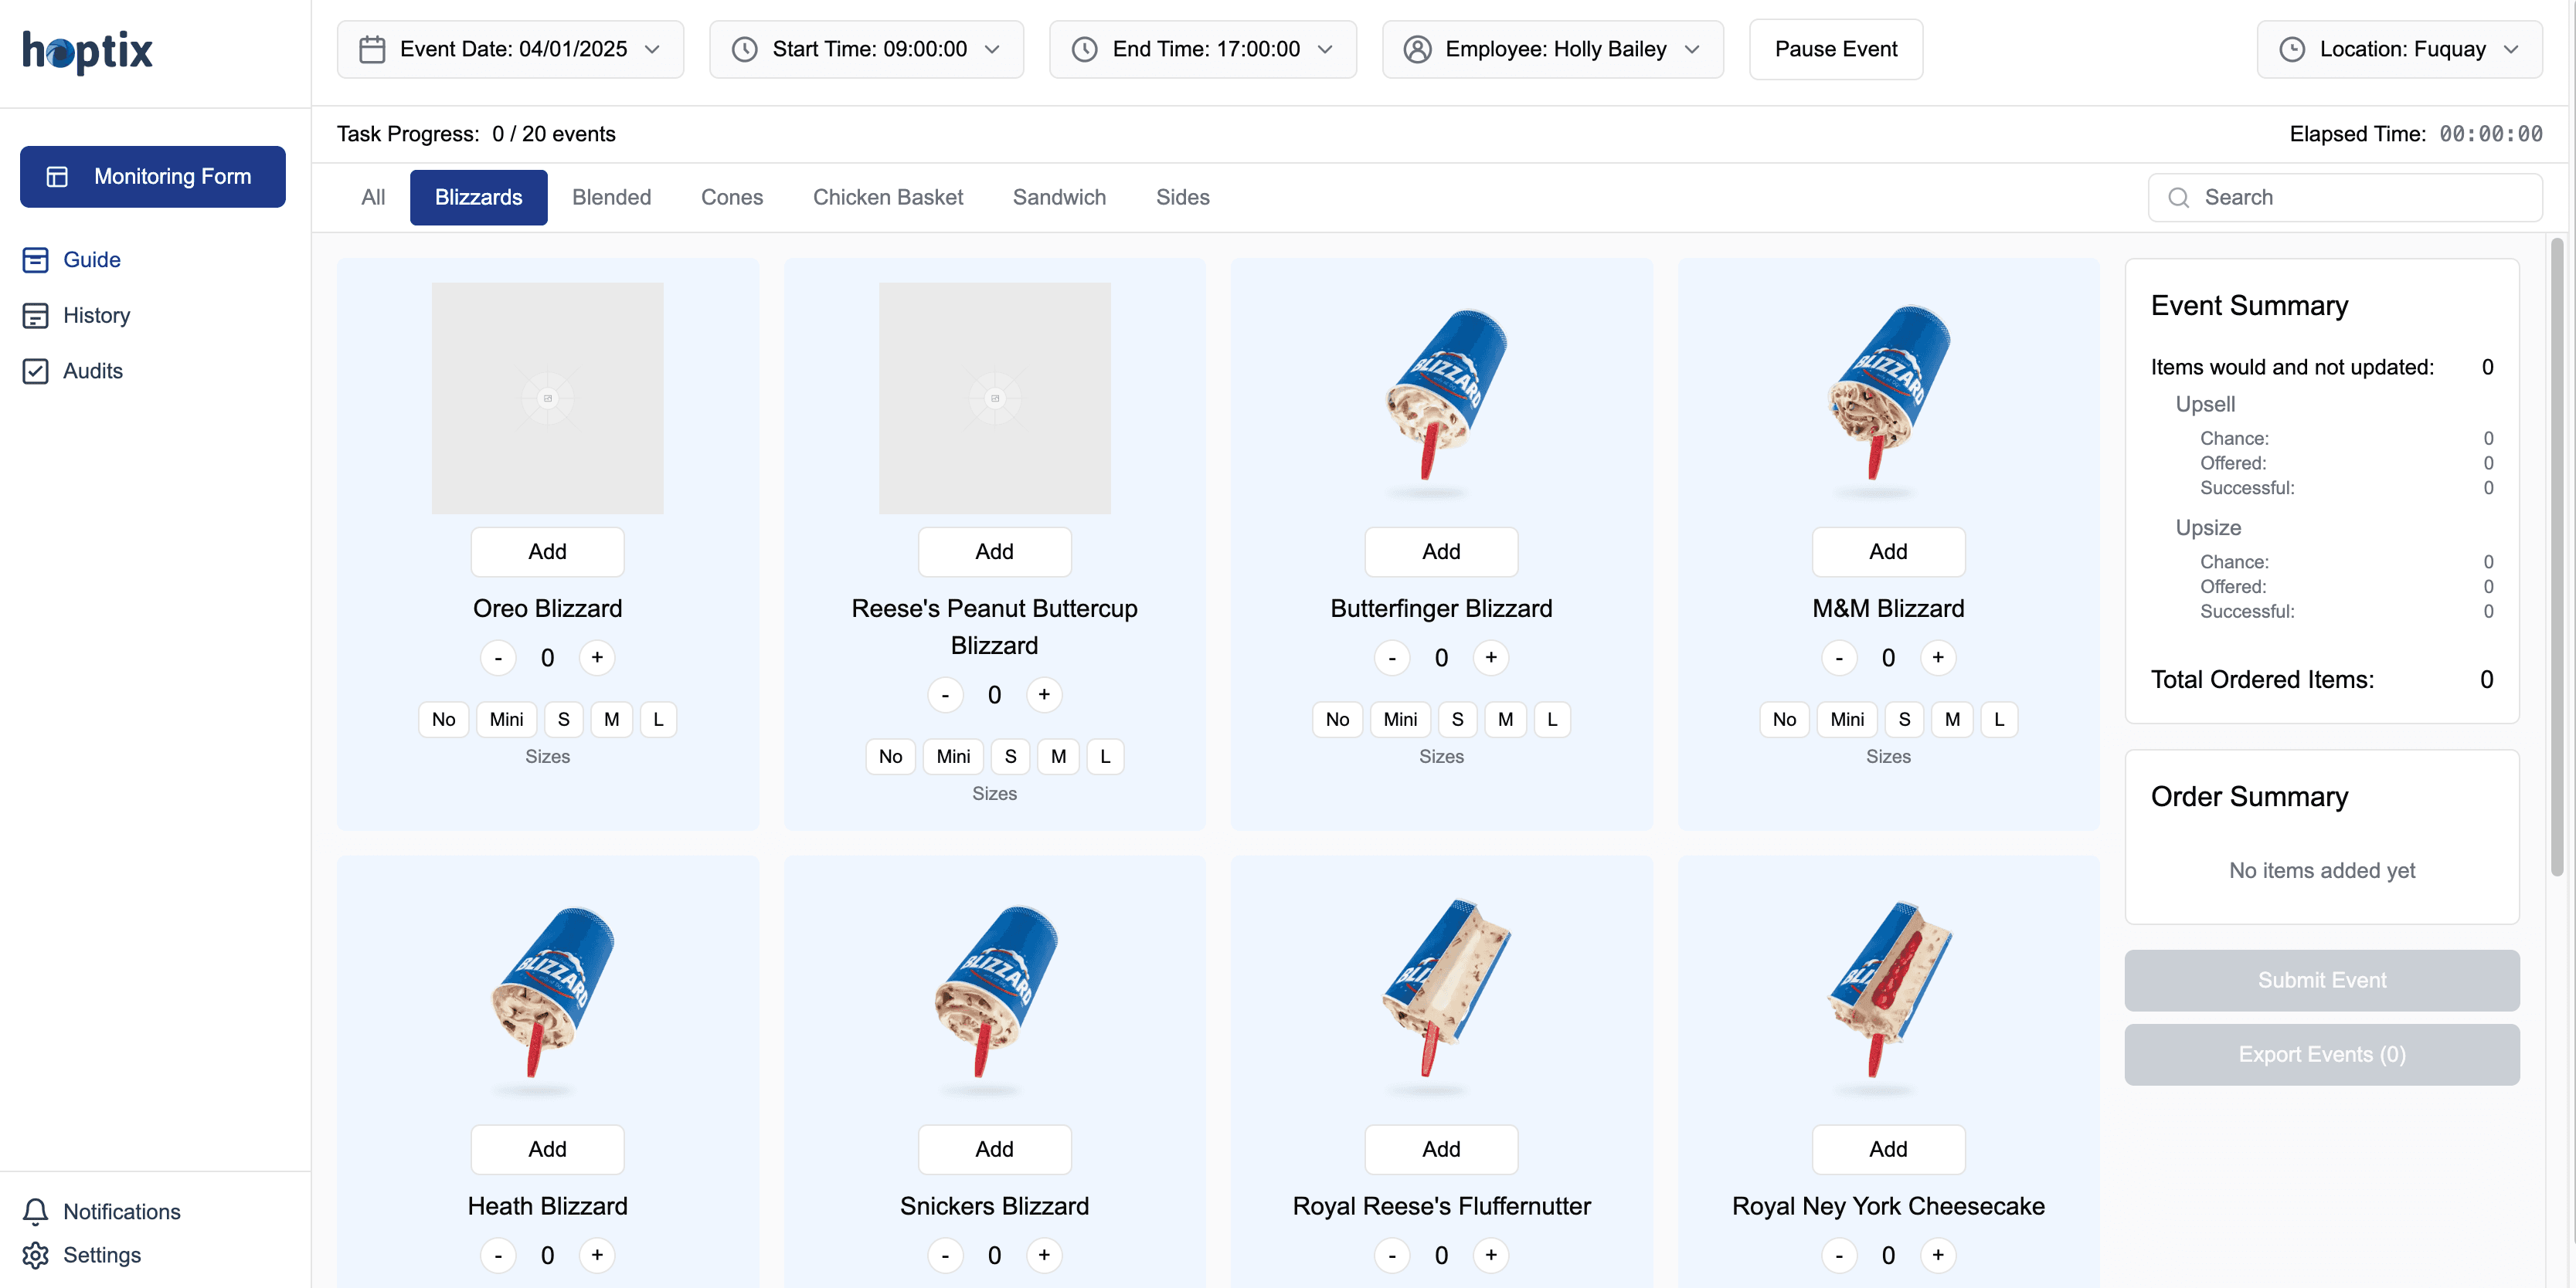Decrease Butterfinger Blizzard quantity with minus
The height and width of the screenshot is (1288, 2576).
[x=1392, y=657]
